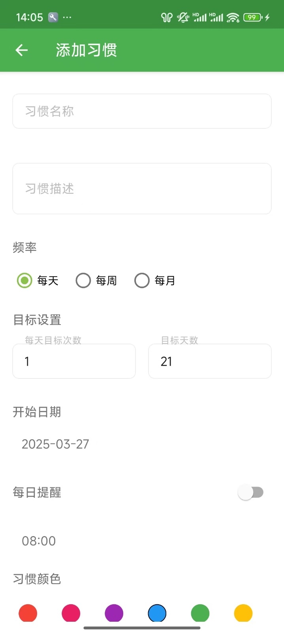Tap the wrench icon in status bar
Screen dimensions: 284x634
(x=53, y=17)
